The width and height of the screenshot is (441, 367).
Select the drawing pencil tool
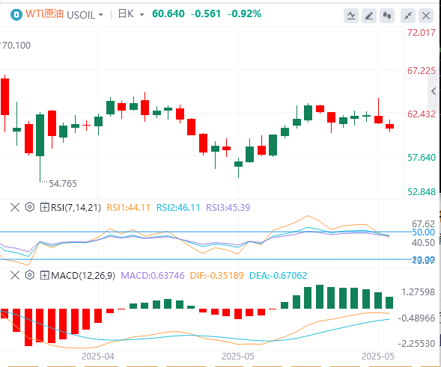(x=369, y=16)
